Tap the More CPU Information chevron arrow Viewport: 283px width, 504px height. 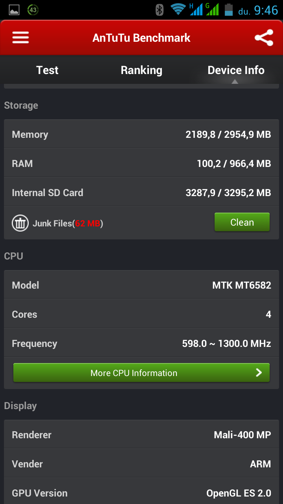tap(259, 372)
